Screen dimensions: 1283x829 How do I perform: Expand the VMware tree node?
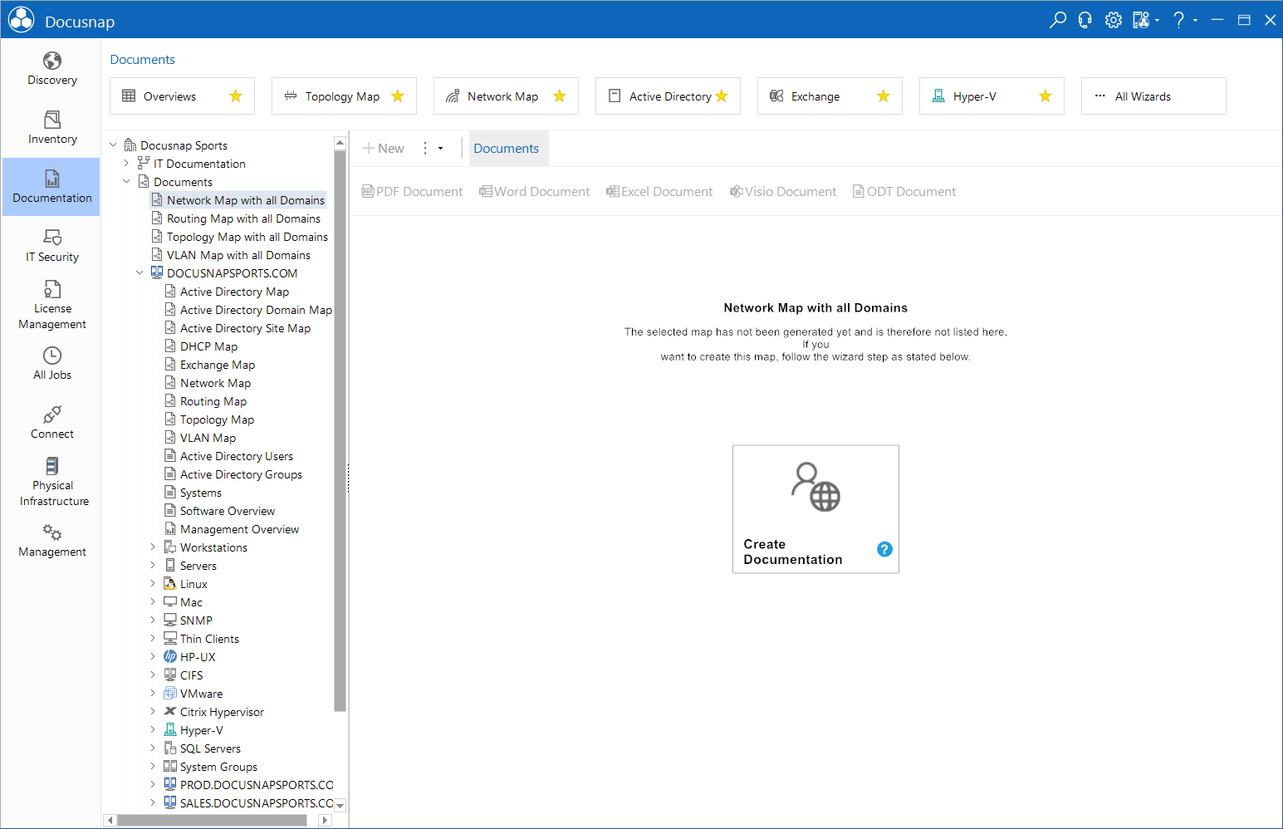point(153,694)
